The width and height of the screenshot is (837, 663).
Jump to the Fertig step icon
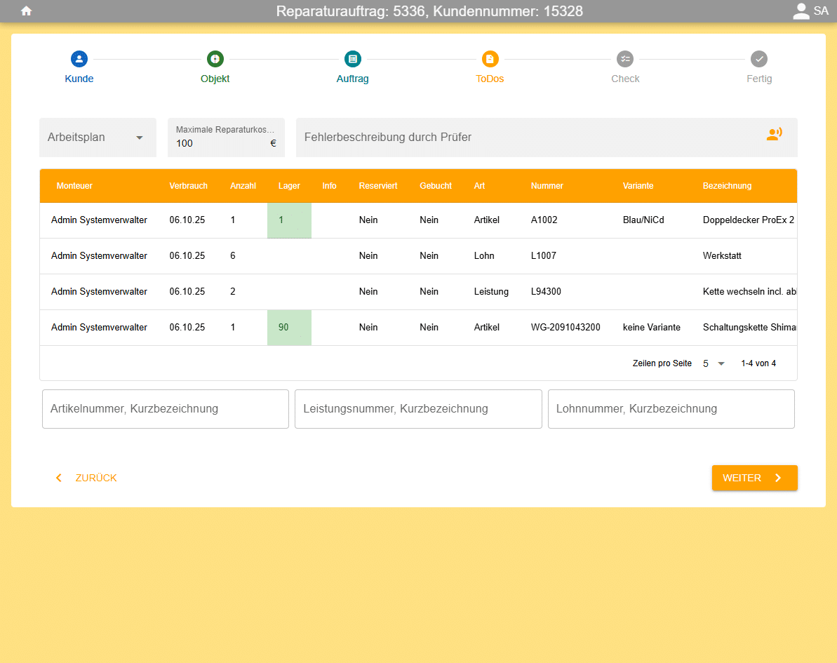coord(758,59)
